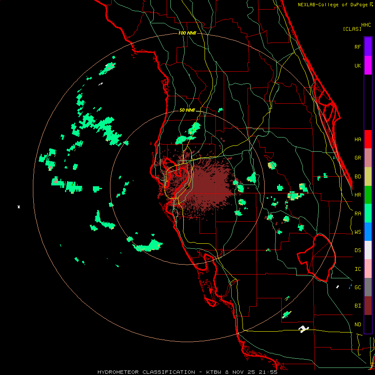Click the "8 NOV 25 21:55" timestamp
Image resolution: width=375 pixels, height=375 pixels.
point(251,372)
